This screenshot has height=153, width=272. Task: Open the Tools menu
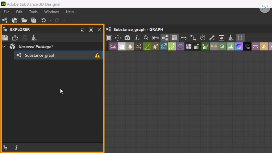(33, 12)
